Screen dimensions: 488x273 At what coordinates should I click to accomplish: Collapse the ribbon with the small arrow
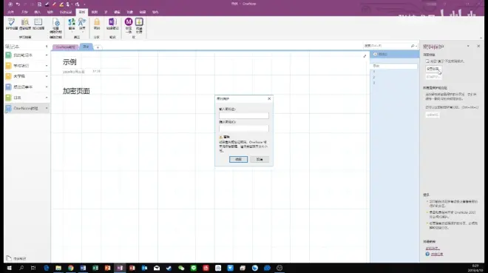click(481, 38)
